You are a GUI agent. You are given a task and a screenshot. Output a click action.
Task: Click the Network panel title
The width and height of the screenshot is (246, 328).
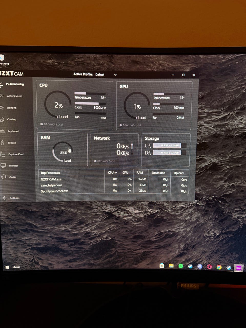(x=102, y=138)
